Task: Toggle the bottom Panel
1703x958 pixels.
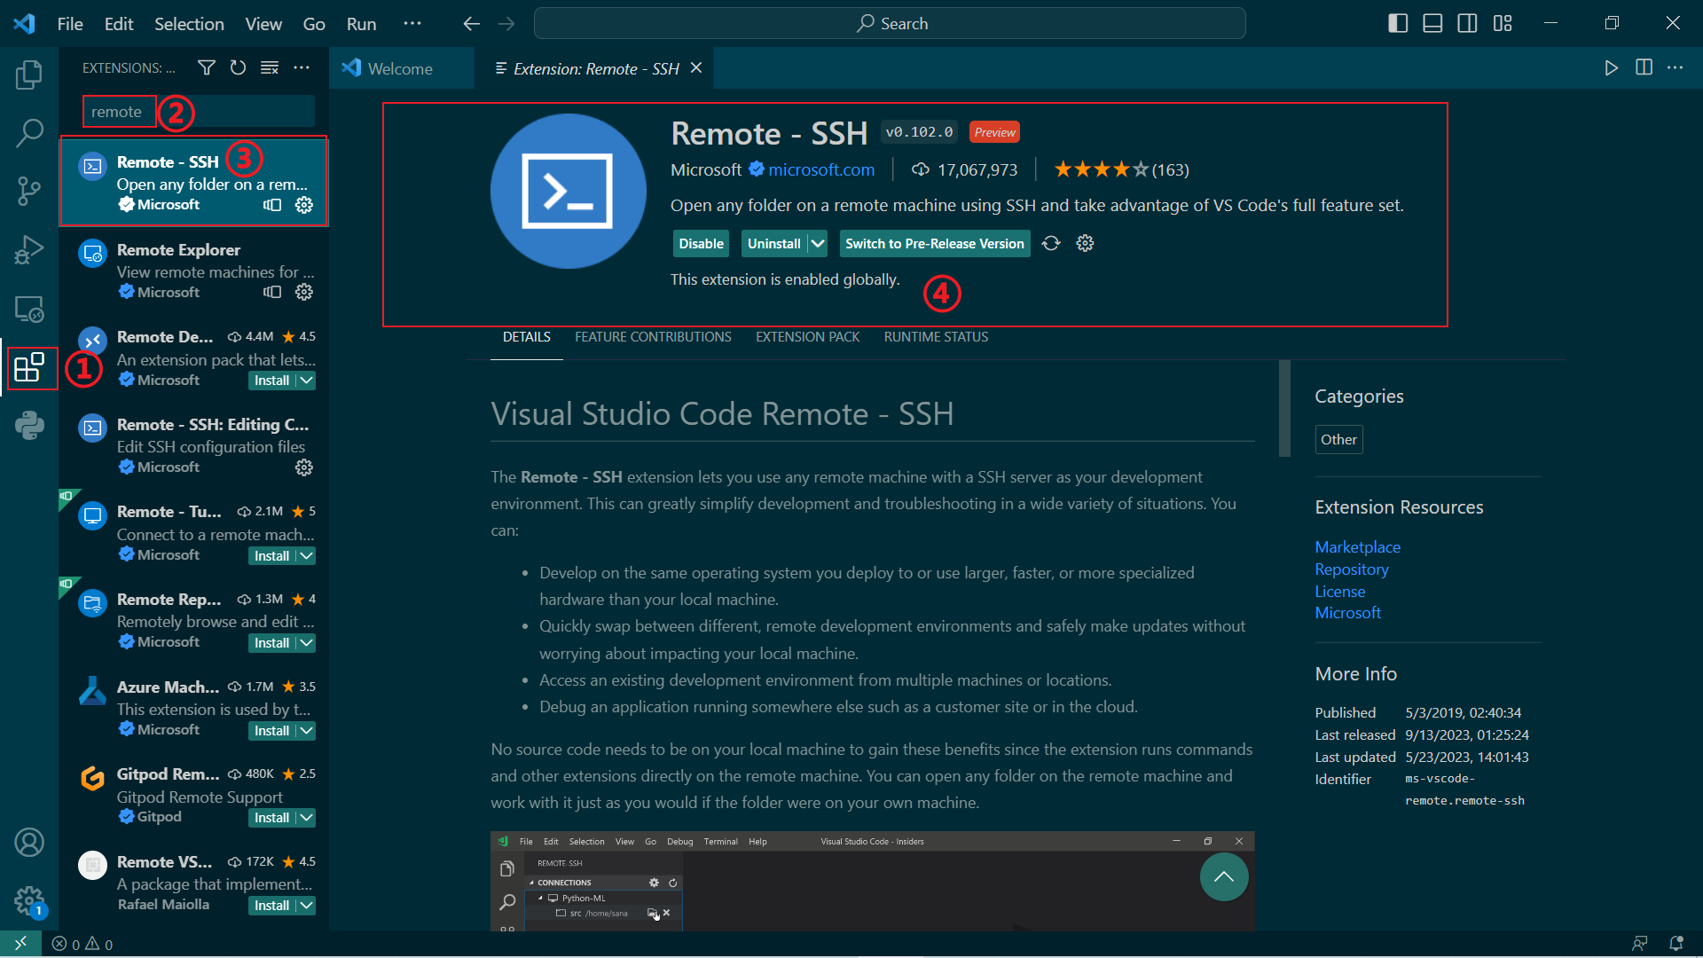Action: pos(1432,23)
